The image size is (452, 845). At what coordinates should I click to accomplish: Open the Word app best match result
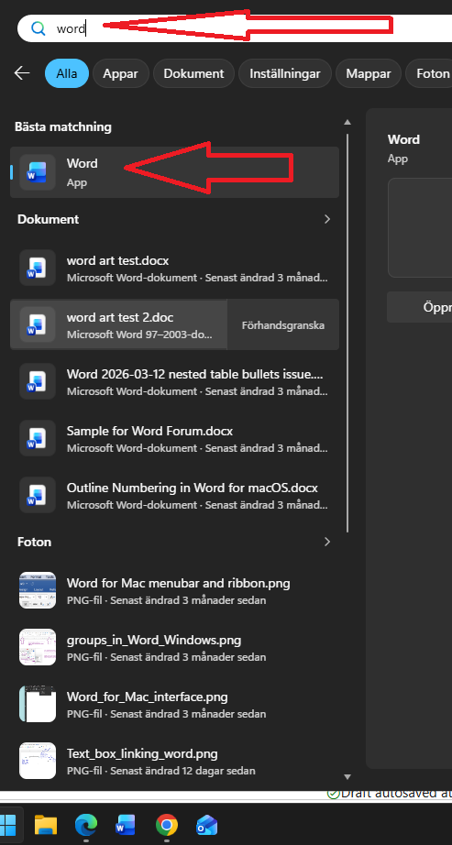tap(174, 172)
